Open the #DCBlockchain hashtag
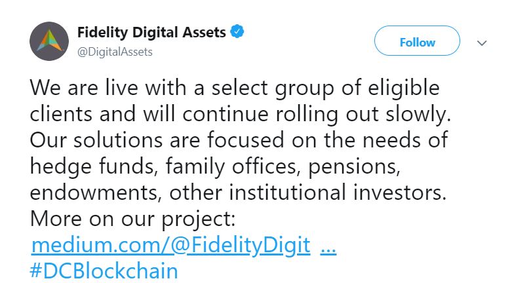The width and height of the screenshot is (514, 283). pyautogui.click(x=104, y=271)
